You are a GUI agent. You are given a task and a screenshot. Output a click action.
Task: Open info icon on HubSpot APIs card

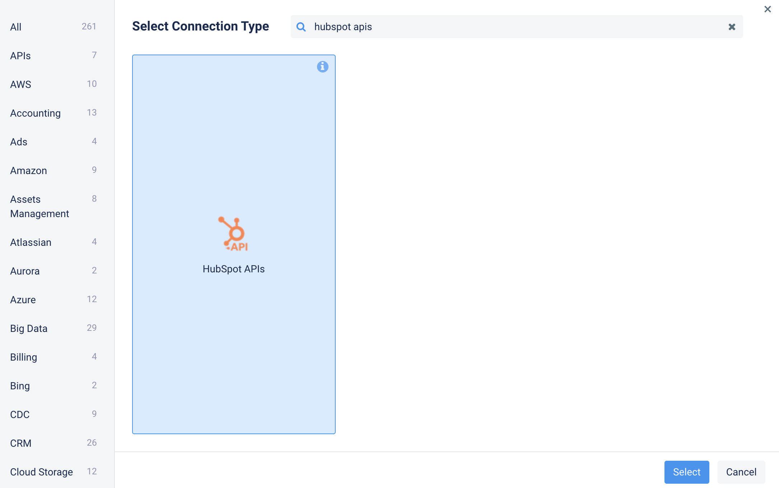tap(322, 67)
